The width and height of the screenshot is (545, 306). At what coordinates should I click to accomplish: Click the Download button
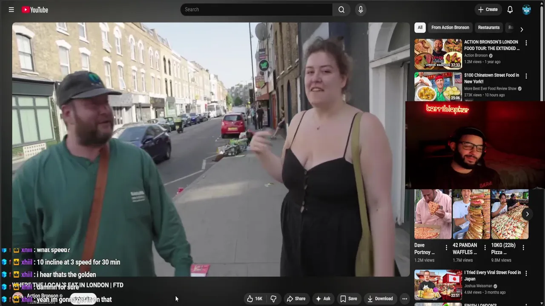380,299
